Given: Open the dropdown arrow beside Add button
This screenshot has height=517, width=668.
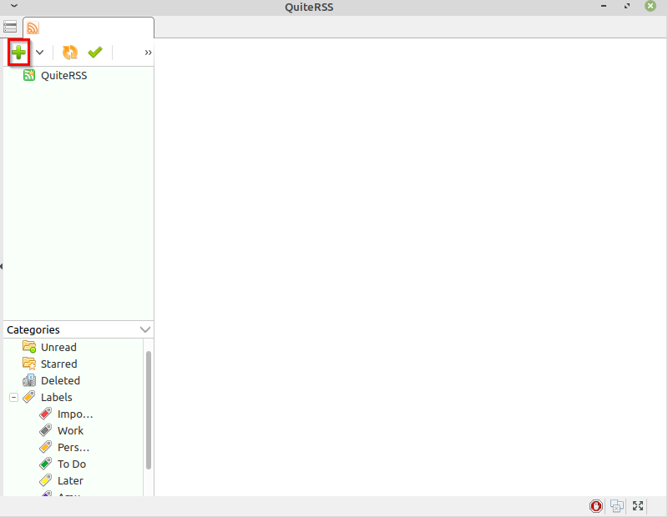Looking at the screenshot, I should coord(39,53).
